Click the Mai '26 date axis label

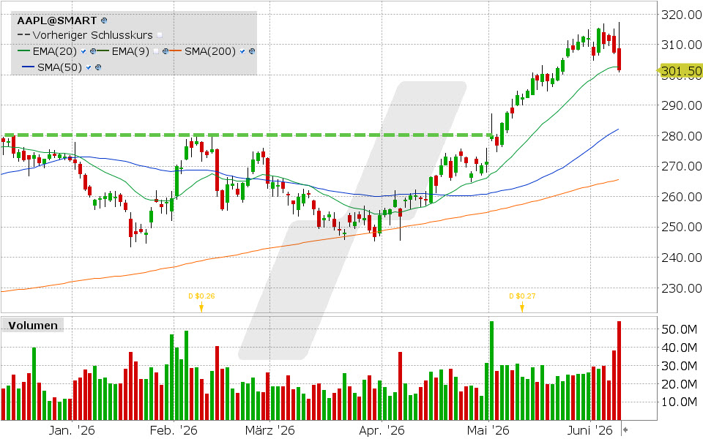pos(488,430)
